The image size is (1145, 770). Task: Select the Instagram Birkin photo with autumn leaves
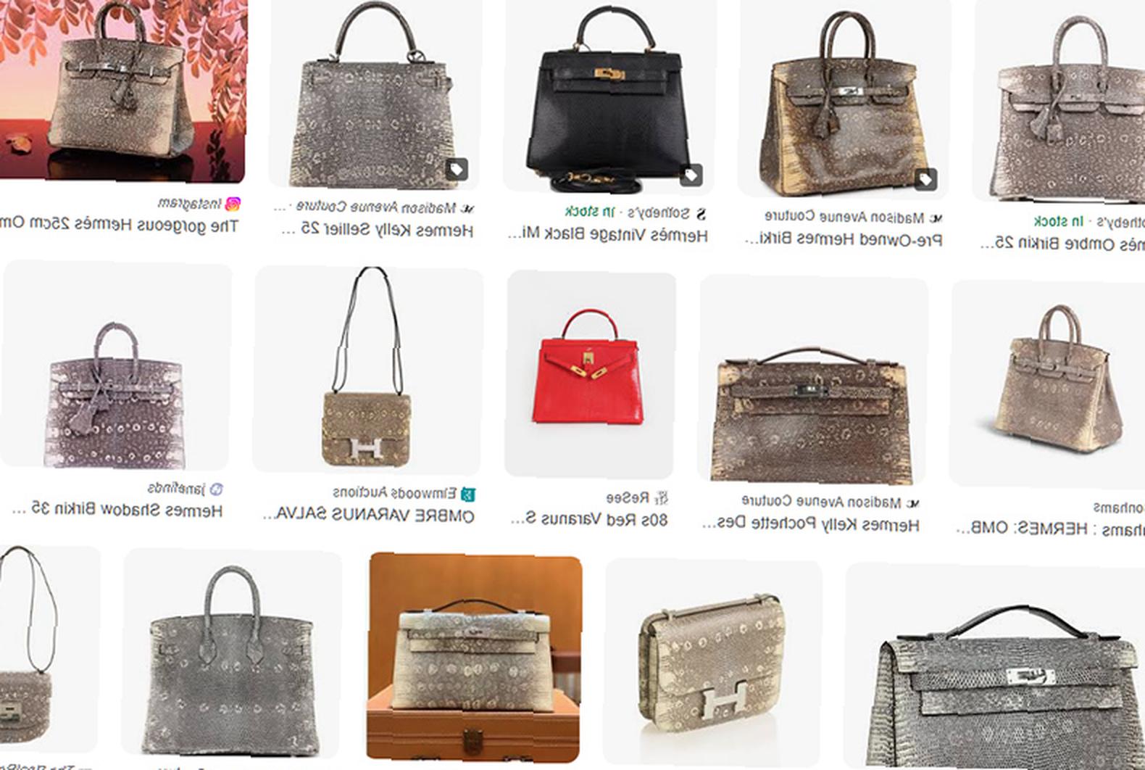click(122, 90)
